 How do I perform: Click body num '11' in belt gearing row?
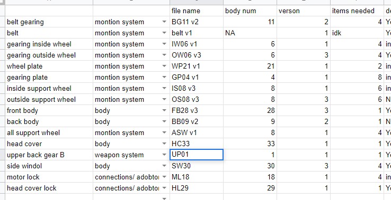point(250,22)
